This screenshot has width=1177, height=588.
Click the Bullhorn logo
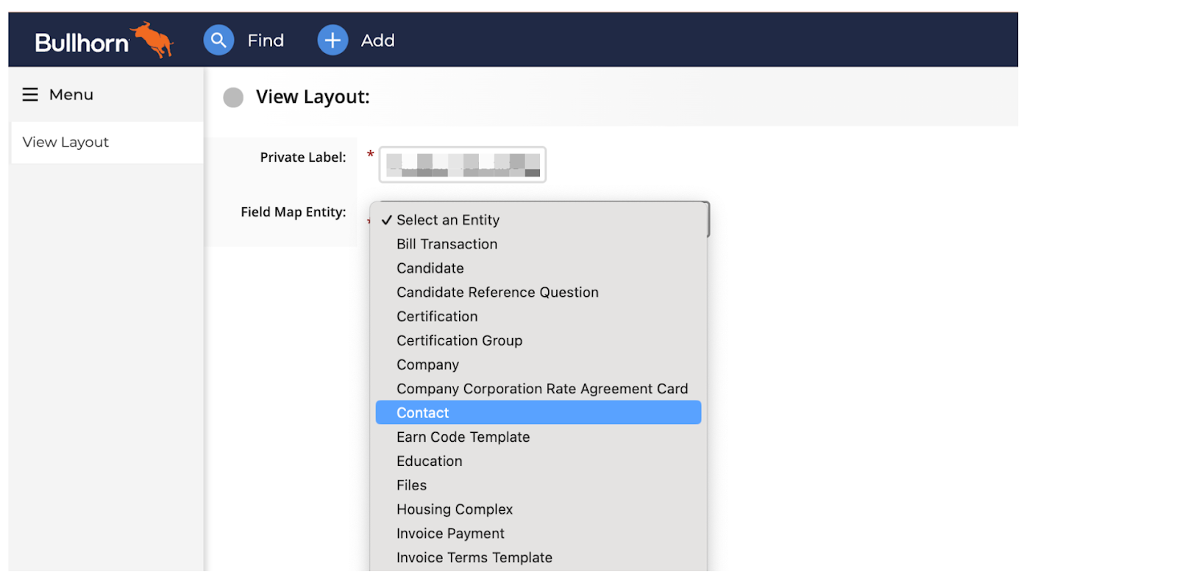103,40
